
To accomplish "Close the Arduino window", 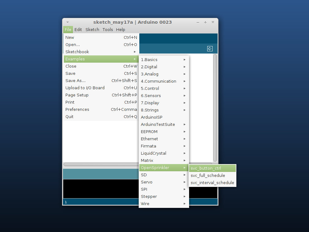I will [213, 22].
